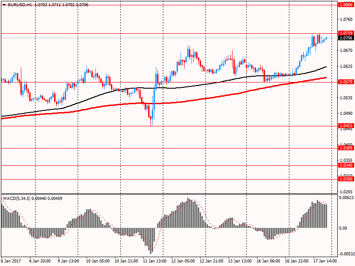
Task: Select the red 1.0719 price level tag
Action: (x=346, y=33)
